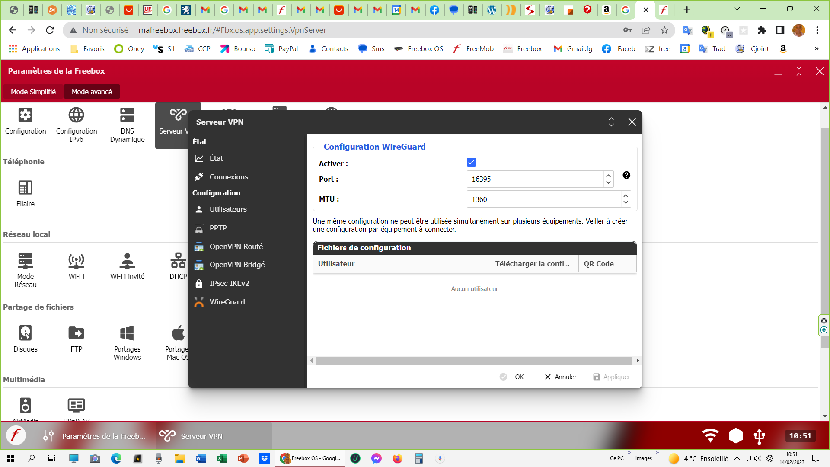
Task: Click the Annuler button
Action: coord(561,377)
